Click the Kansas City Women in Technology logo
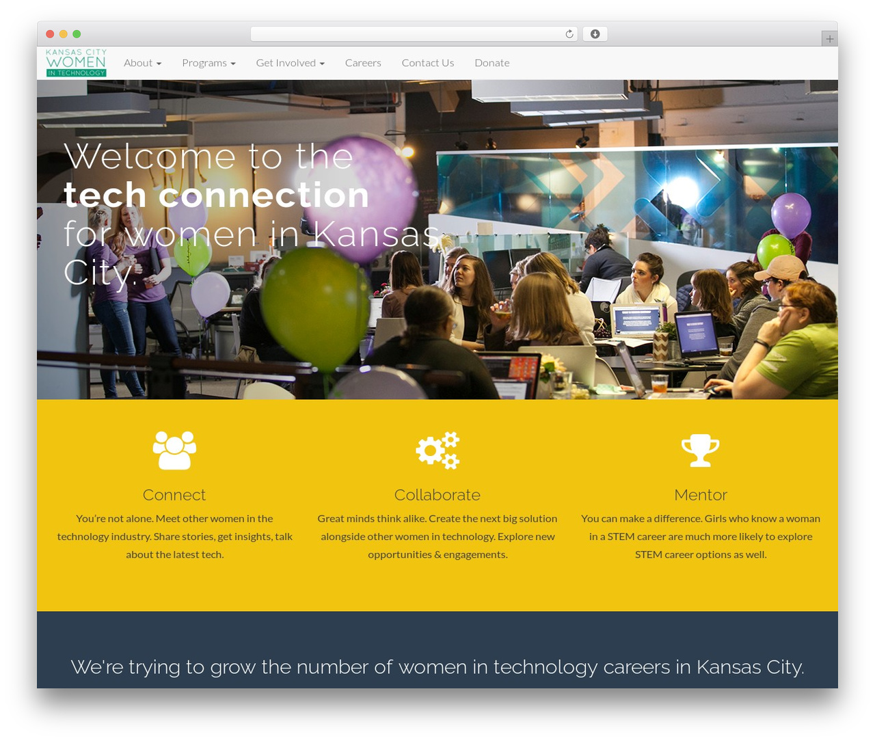The image size is (875, 741). tap(76, 63)
